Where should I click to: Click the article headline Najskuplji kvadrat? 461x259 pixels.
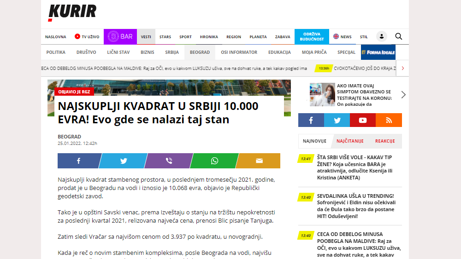pos(158,113)
